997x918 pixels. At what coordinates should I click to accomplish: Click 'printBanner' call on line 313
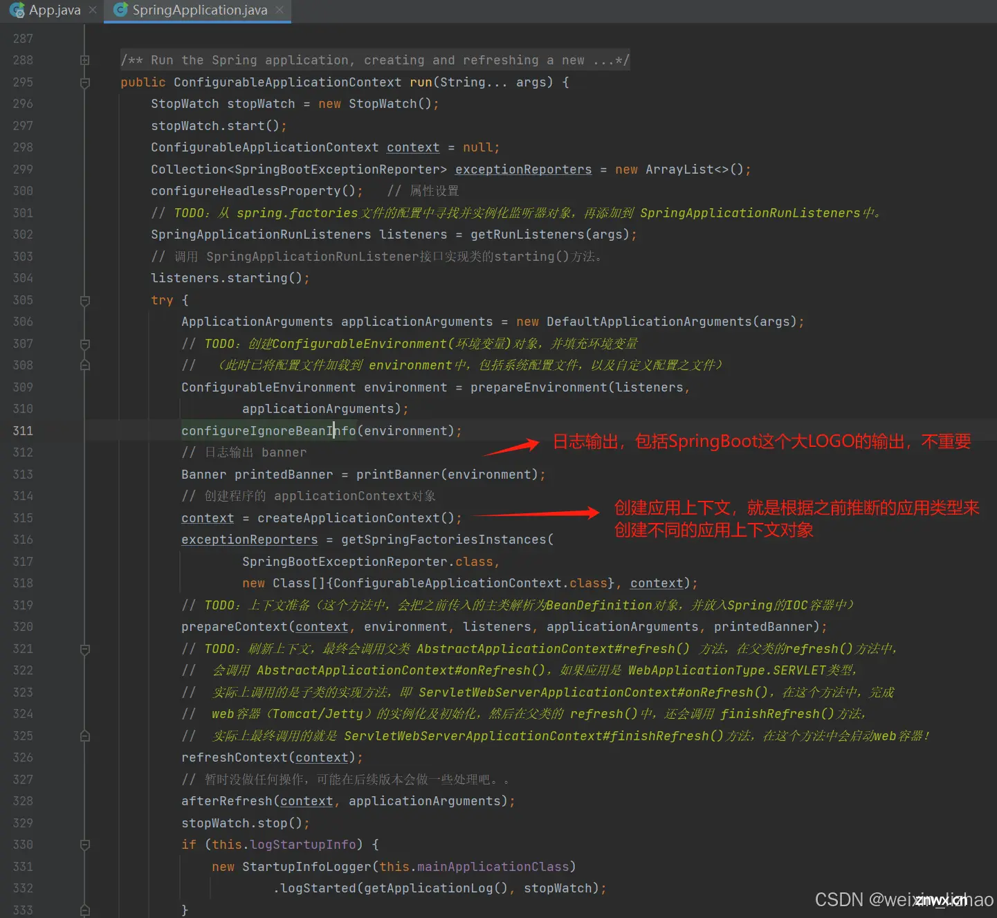click(x=398, y=475)
